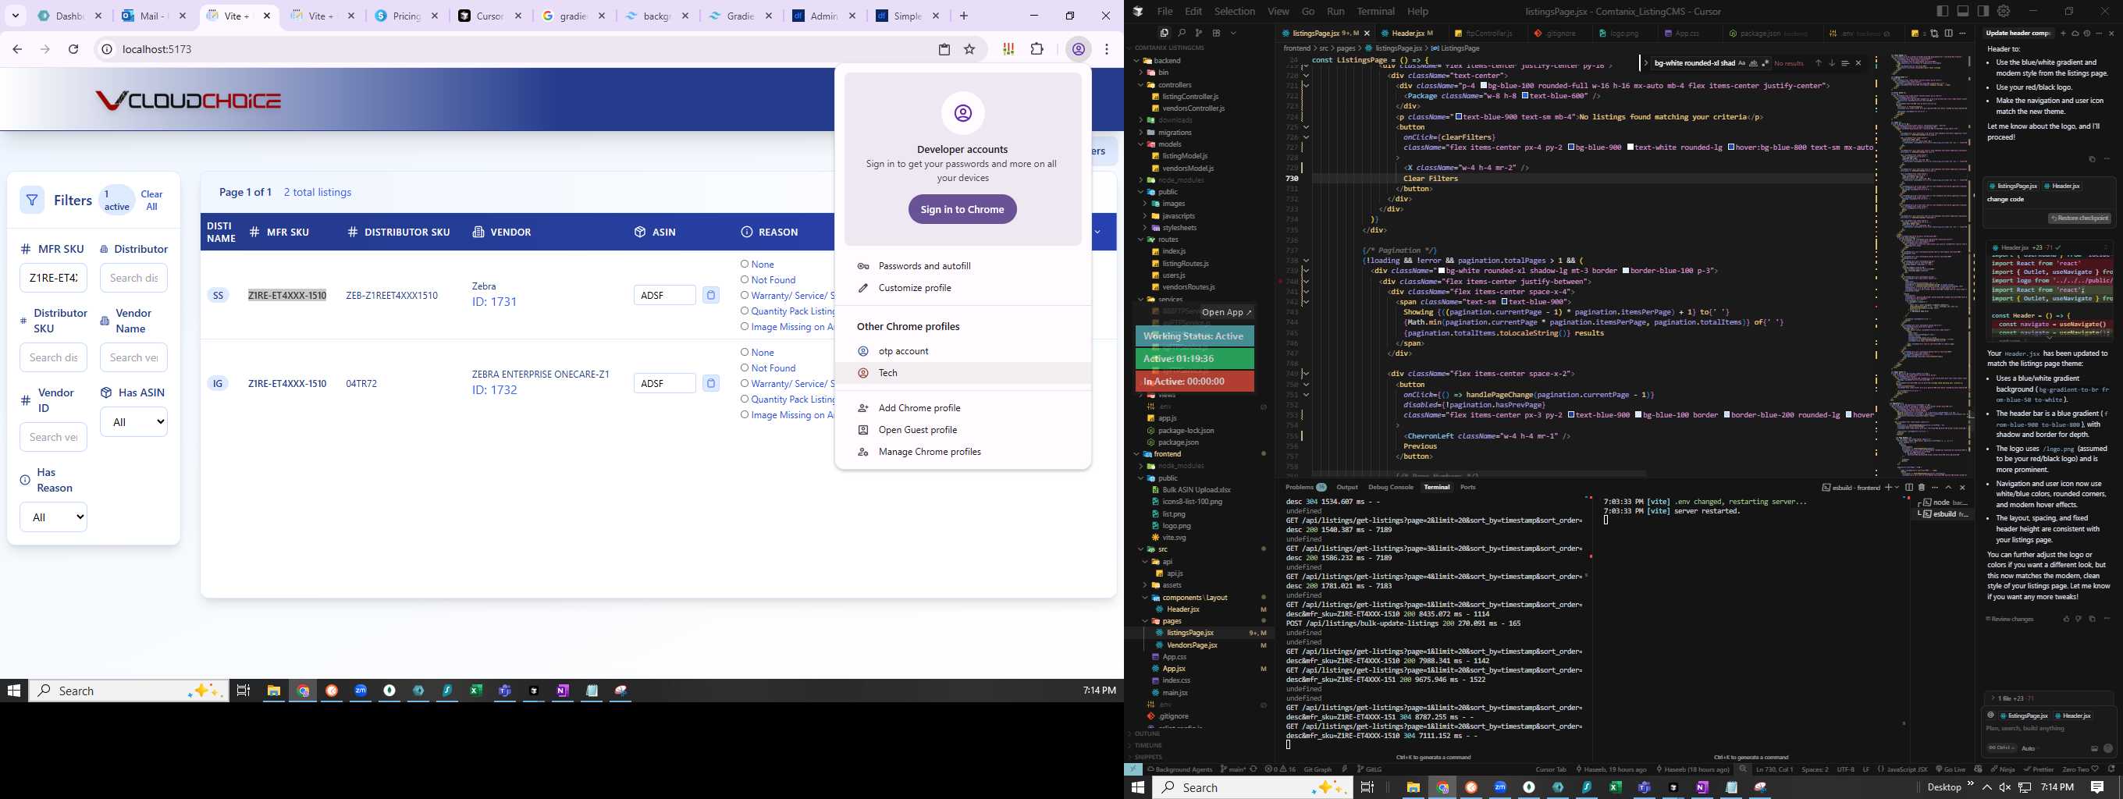Reload the localhost page in Chrome
Viewport: 2123px width, 799px height.
[73, 49]
